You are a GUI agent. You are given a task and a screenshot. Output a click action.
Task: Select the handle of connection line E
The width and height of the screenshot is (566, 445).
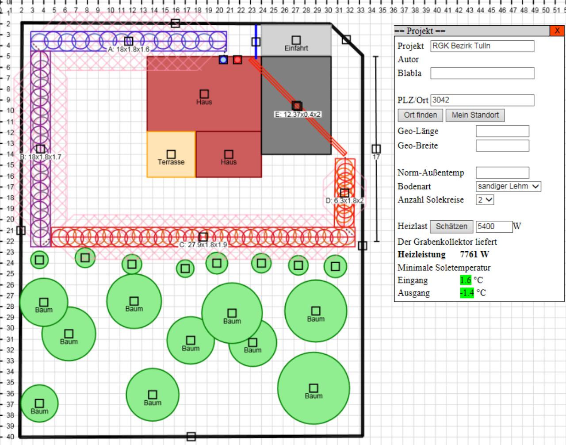[x=297, y=106]
